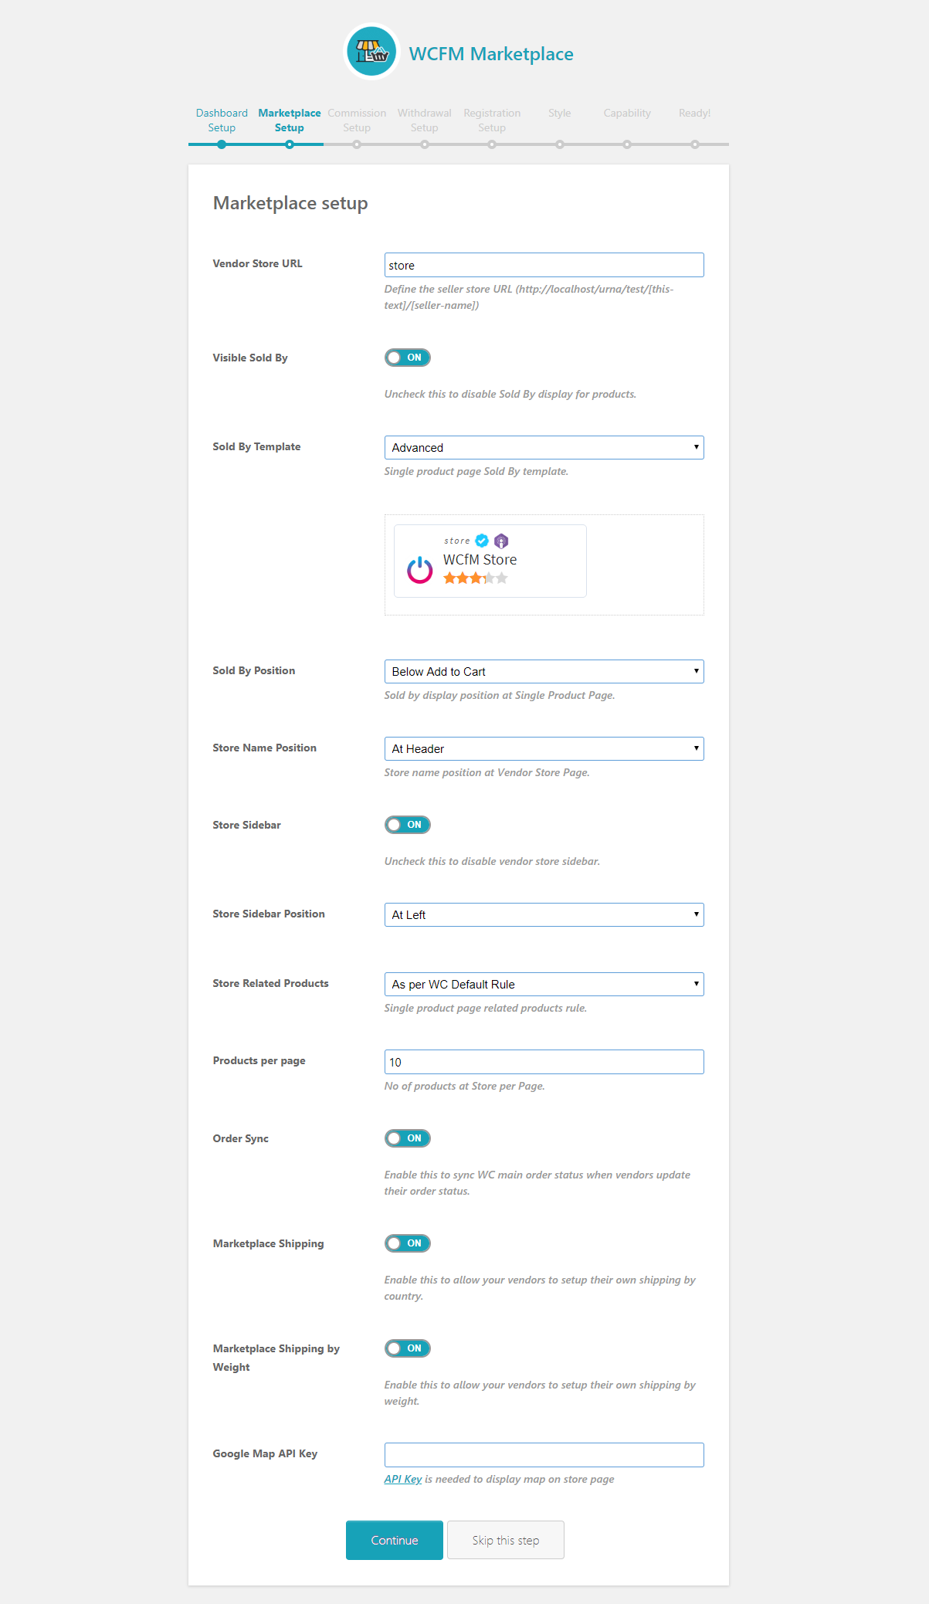This screenshot has height=1604, width=929.
Task: Click the Google Map API Key field
Action: (x=544, y=1455)
